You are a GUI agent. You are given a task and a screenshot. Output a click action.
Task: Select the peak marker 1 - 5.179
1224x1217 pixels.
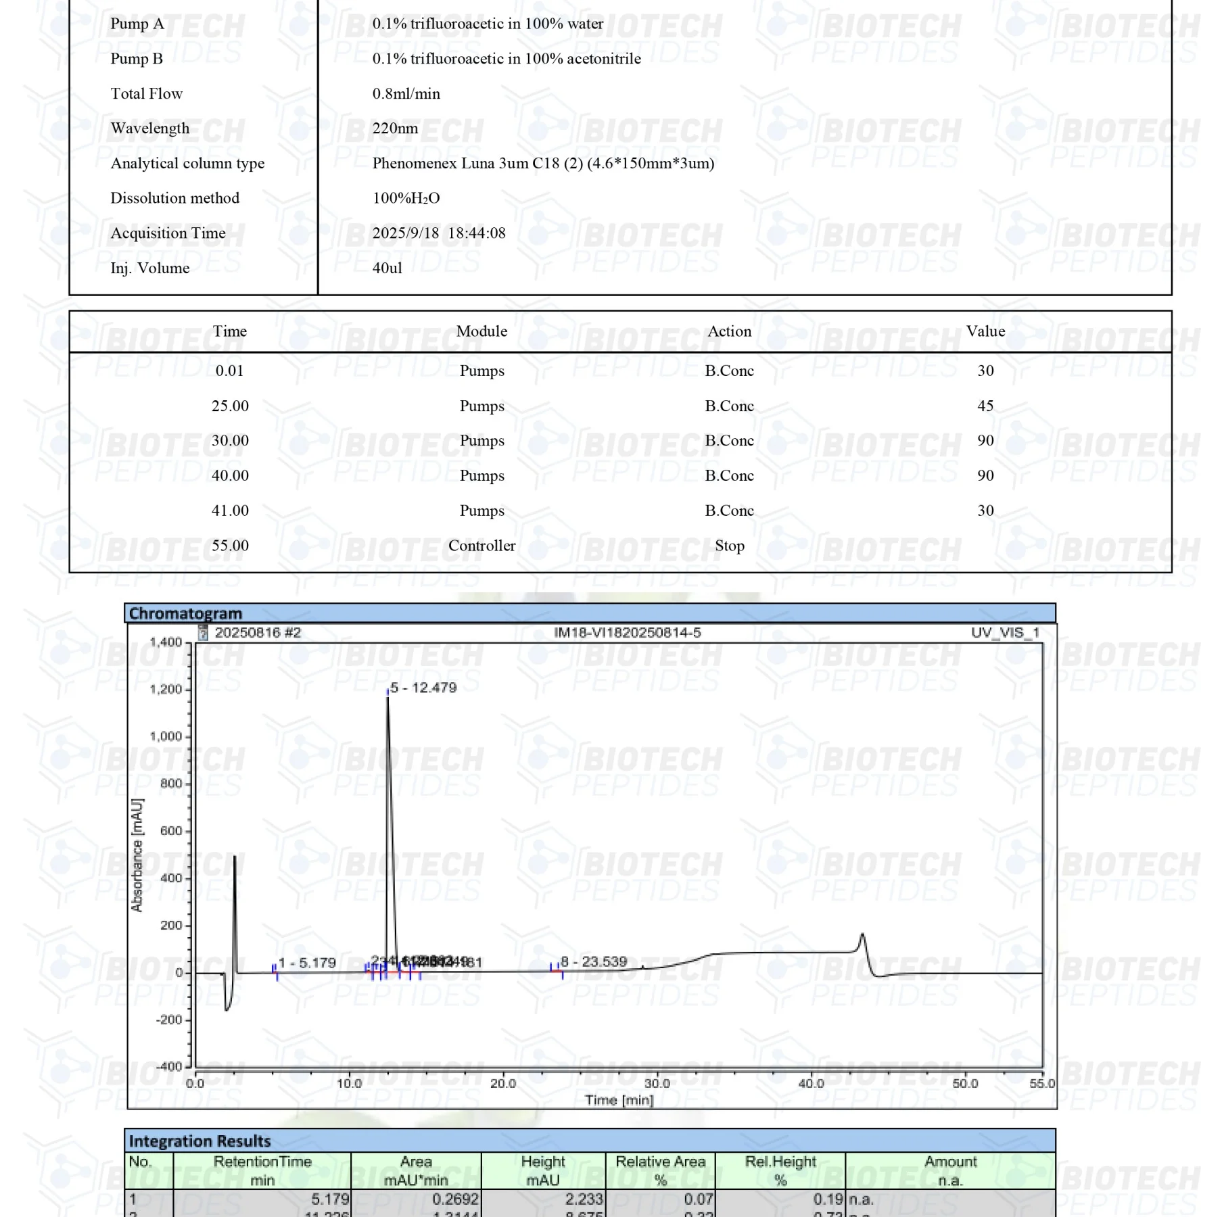coord(307,963)
